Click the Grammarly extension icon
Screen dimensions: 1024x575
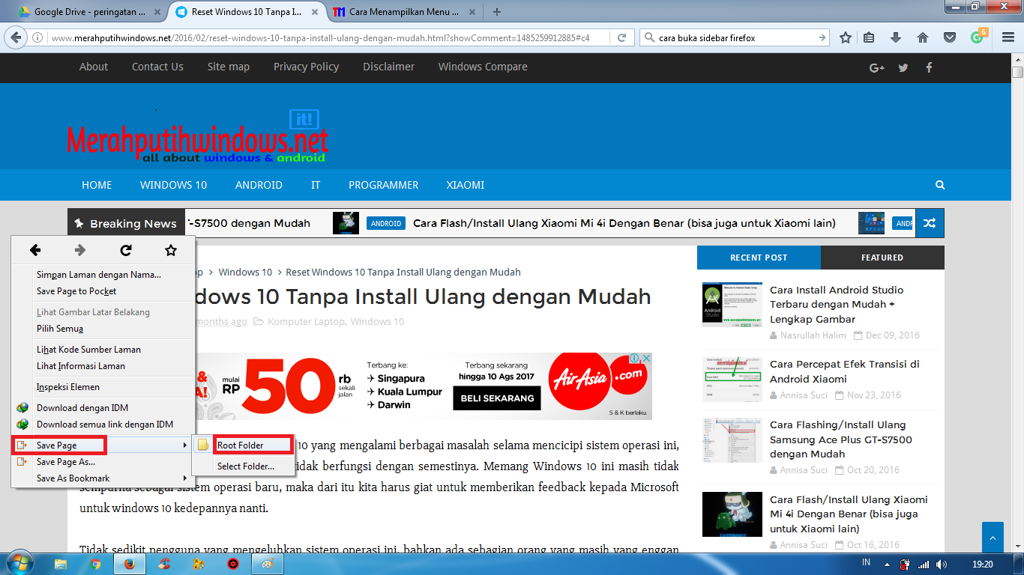pos(978,37)
